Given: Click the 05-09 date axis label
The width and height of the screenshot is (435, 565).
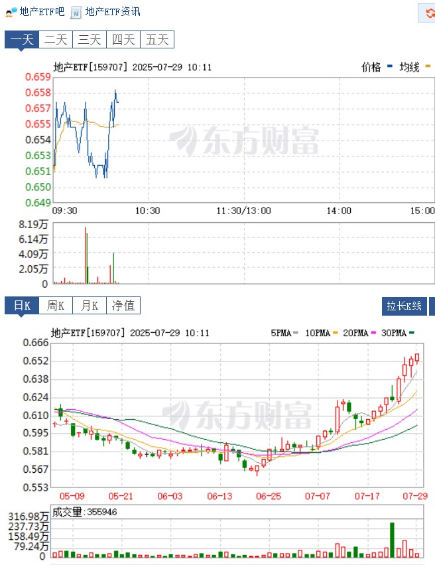Looking at the screenshot, I should pos(72,496).
